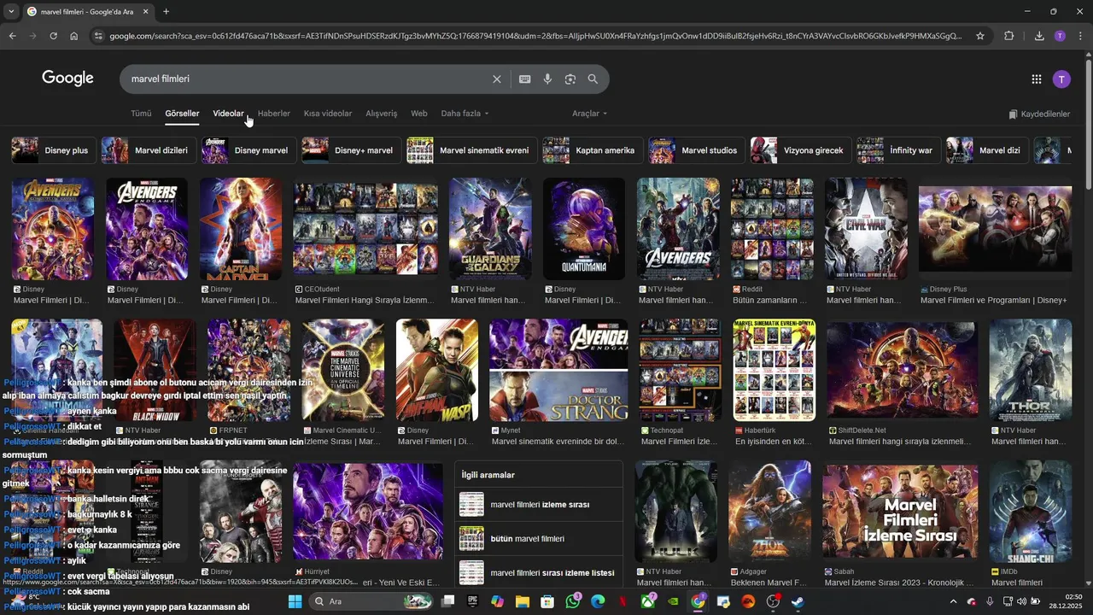Open the Google account avatar in page
This screenshot has height=615, width=1093.
point(1061,79)
